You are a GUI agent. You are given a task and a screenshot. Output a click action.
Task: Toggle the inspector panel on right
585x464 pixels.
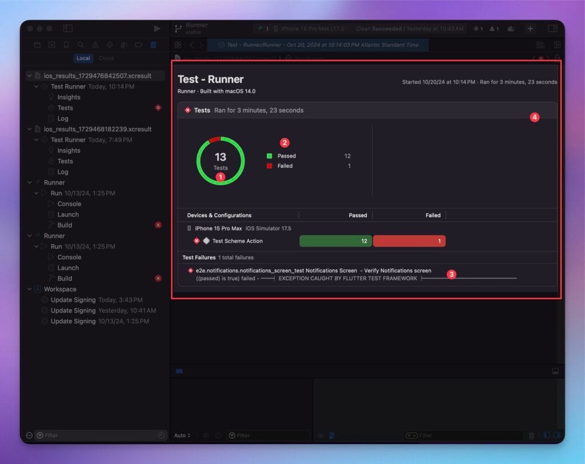click(x=552, y=28)
